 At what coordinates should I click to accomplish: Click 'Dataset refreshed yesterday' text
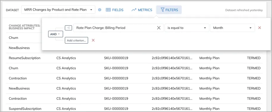[244, 10]
